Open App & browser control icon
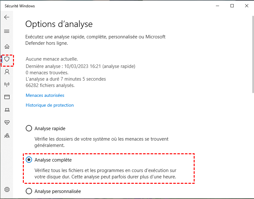This screenshot has width=254, height=199. pyautogui.click(x=7, y=97)
